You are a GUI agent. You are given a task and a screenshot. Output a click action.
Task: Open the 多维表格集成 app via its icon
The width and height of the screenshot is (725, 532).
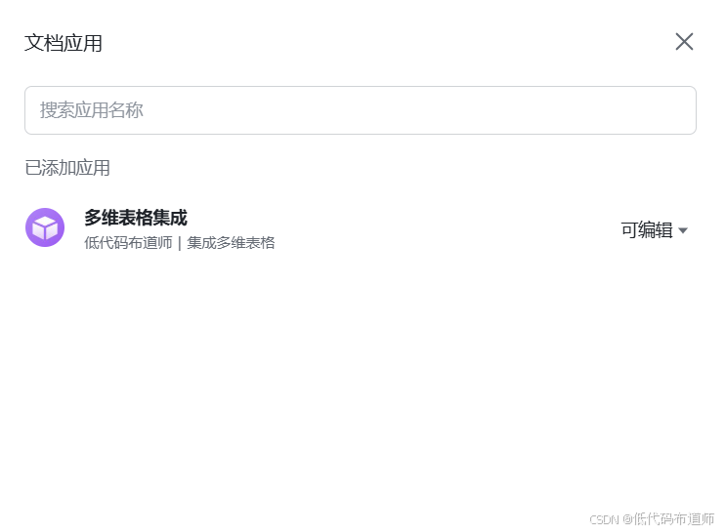45,227
